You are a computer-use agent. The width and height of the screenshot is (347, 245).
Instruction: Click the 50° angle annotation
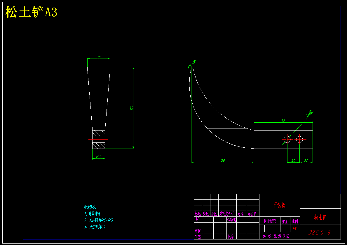[x=194, y=62]
